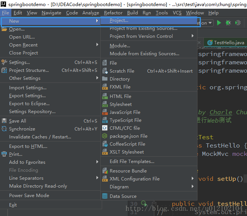Image resolution: width=247 pixels, height=216 pixels.
Task: Open the View menu
Action: click(x=32, y=13)
